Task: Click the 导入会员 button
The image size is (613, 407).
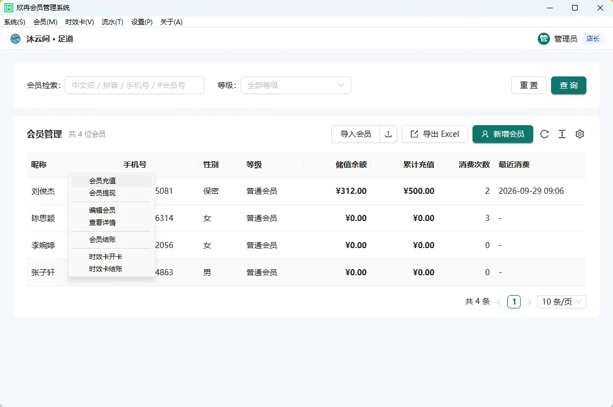Action: click(356, 134)
